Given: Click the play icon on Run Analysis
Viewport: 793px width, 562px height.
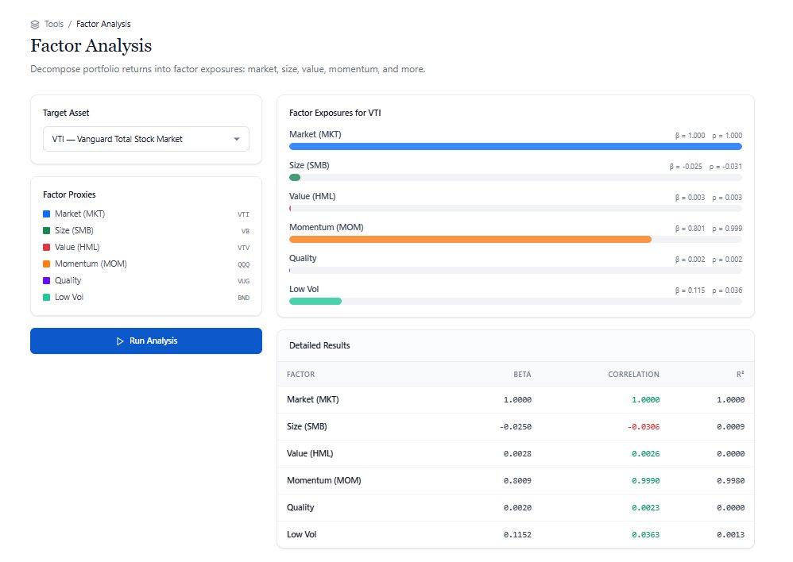Looking at the screenshot, I should [120, 341].
